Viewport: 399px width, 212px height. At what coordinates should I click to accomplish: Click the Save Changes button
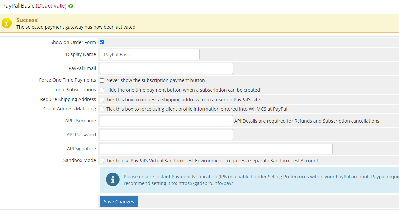pos(119,202)
